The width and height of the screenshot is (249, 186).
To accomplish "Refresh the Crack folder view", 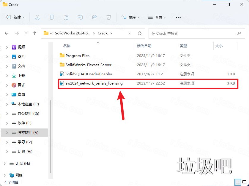I will click(139, 33).
